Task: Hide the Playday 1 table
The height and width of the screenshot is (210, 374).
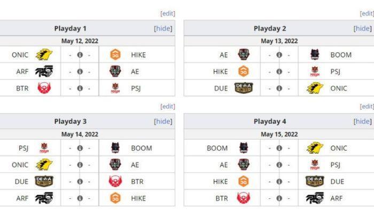Action: click(x=163, y=29)
